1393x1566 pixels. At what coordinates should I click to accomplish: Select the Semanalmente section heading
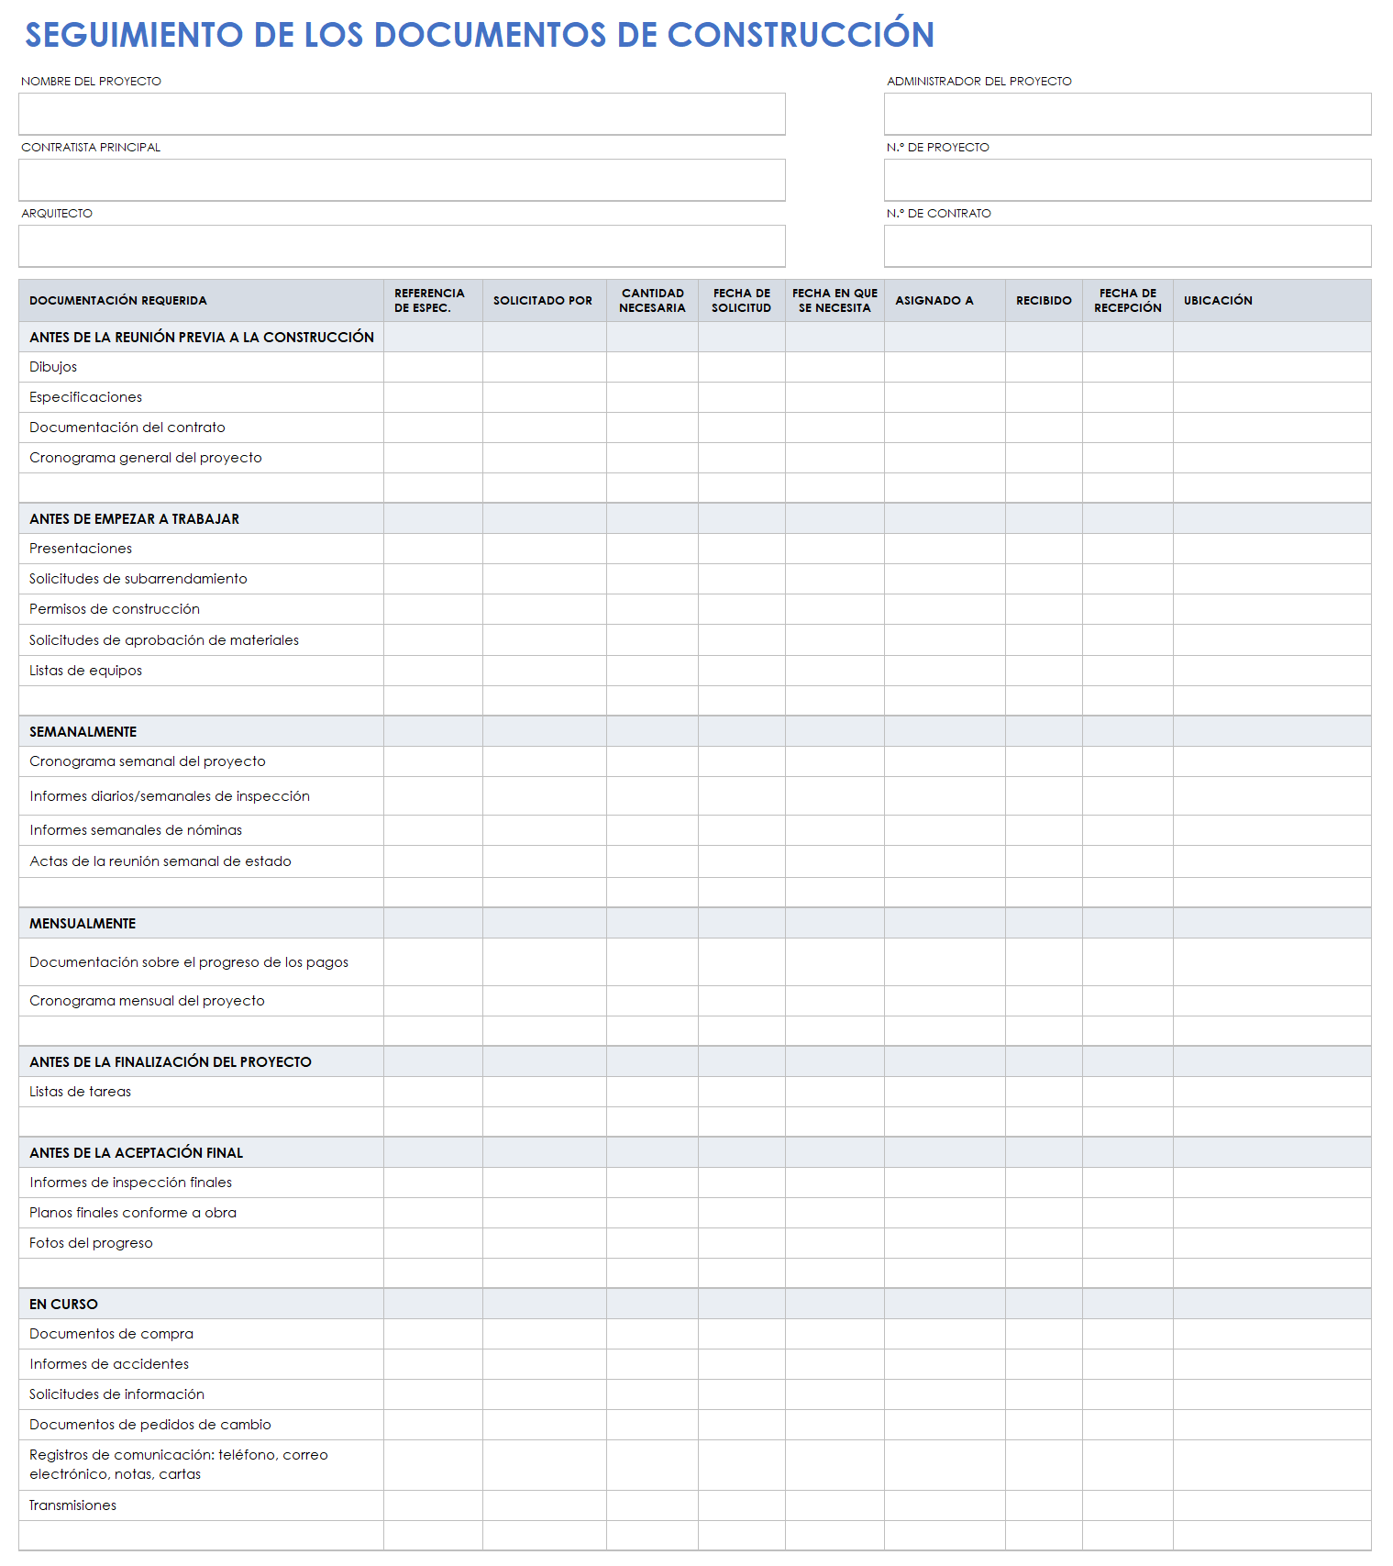(x=83, y=732)
